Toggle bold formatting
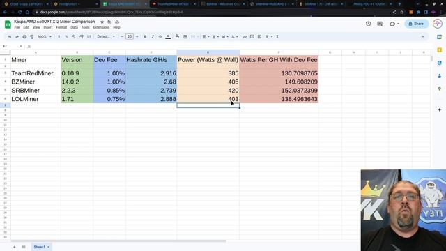This screenshot has height=251, width=446. pyautogui.click(x=145, y=37)
